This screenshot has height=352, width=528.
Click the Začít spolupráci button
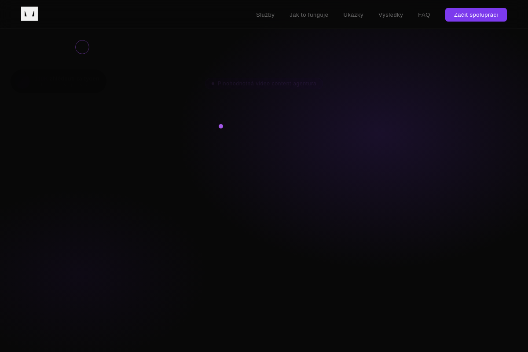[476, 15]
